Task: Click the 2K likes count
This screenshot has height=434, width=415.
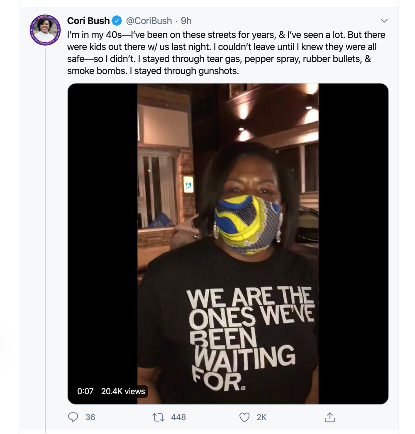Action: [x=261, y=417]
